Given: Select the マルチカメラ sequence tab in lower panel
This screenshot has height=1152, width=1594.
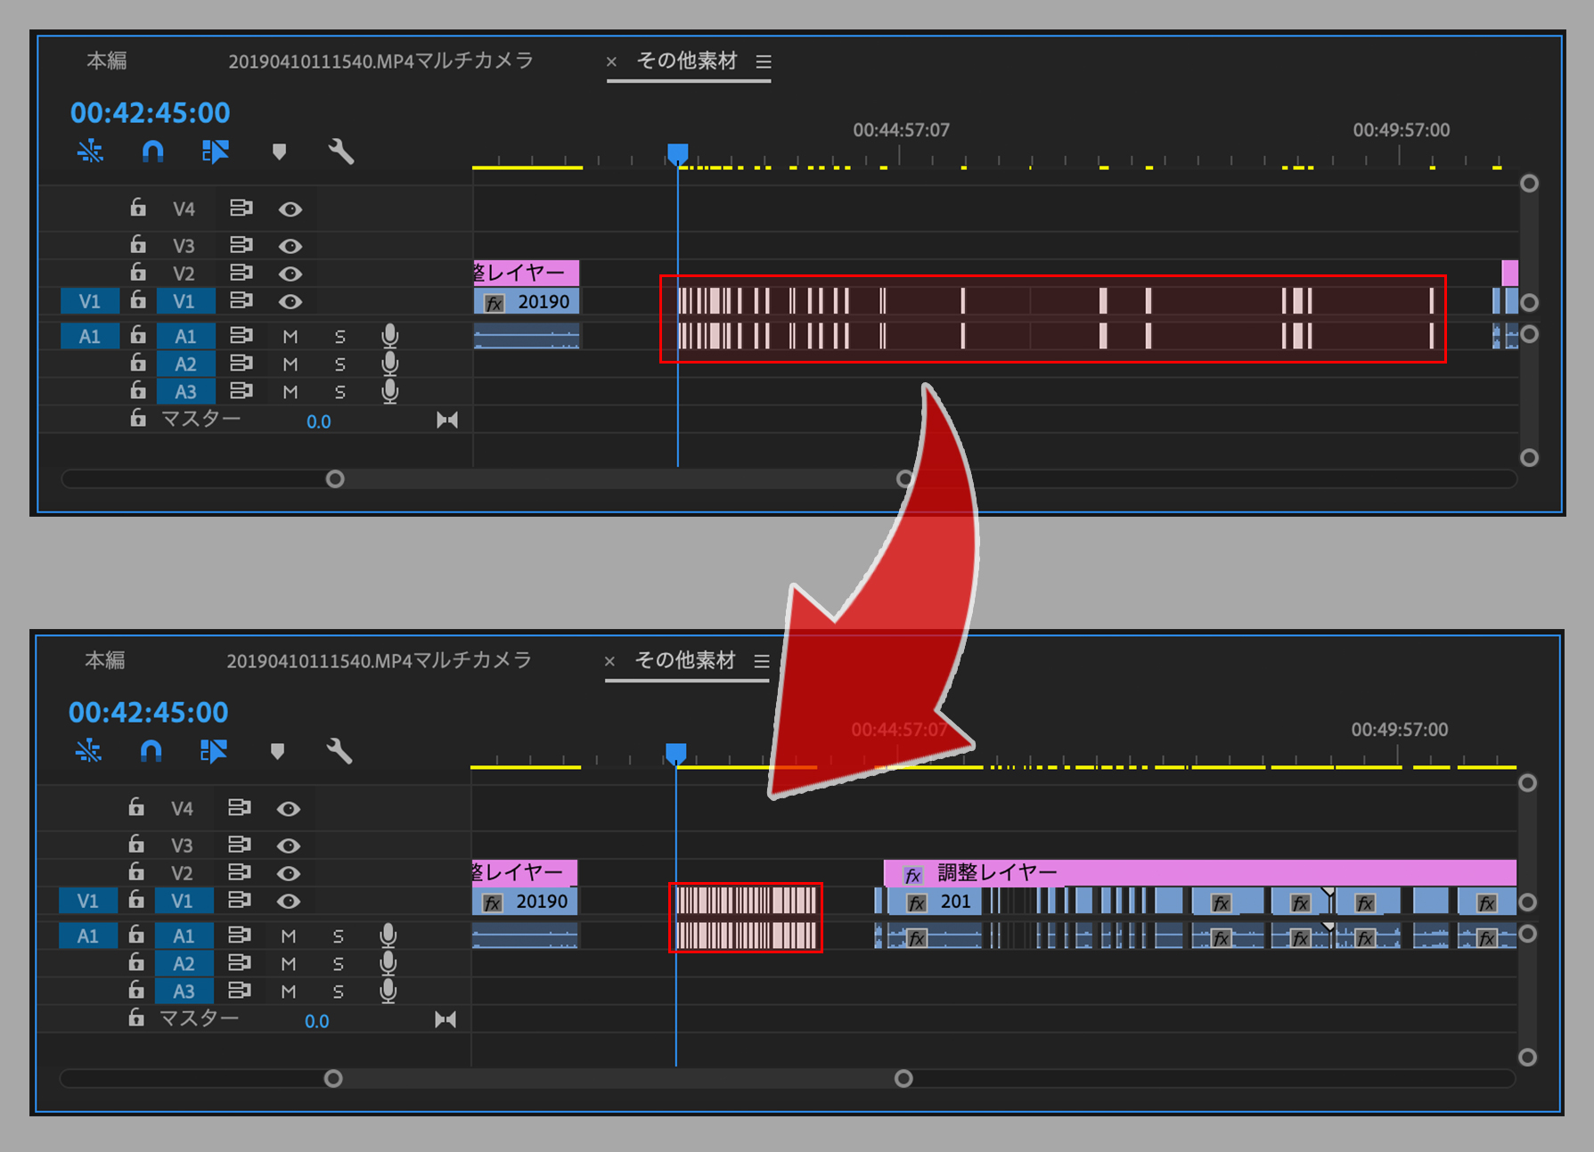Looking at the screenshot, I should tap(379, 661).
